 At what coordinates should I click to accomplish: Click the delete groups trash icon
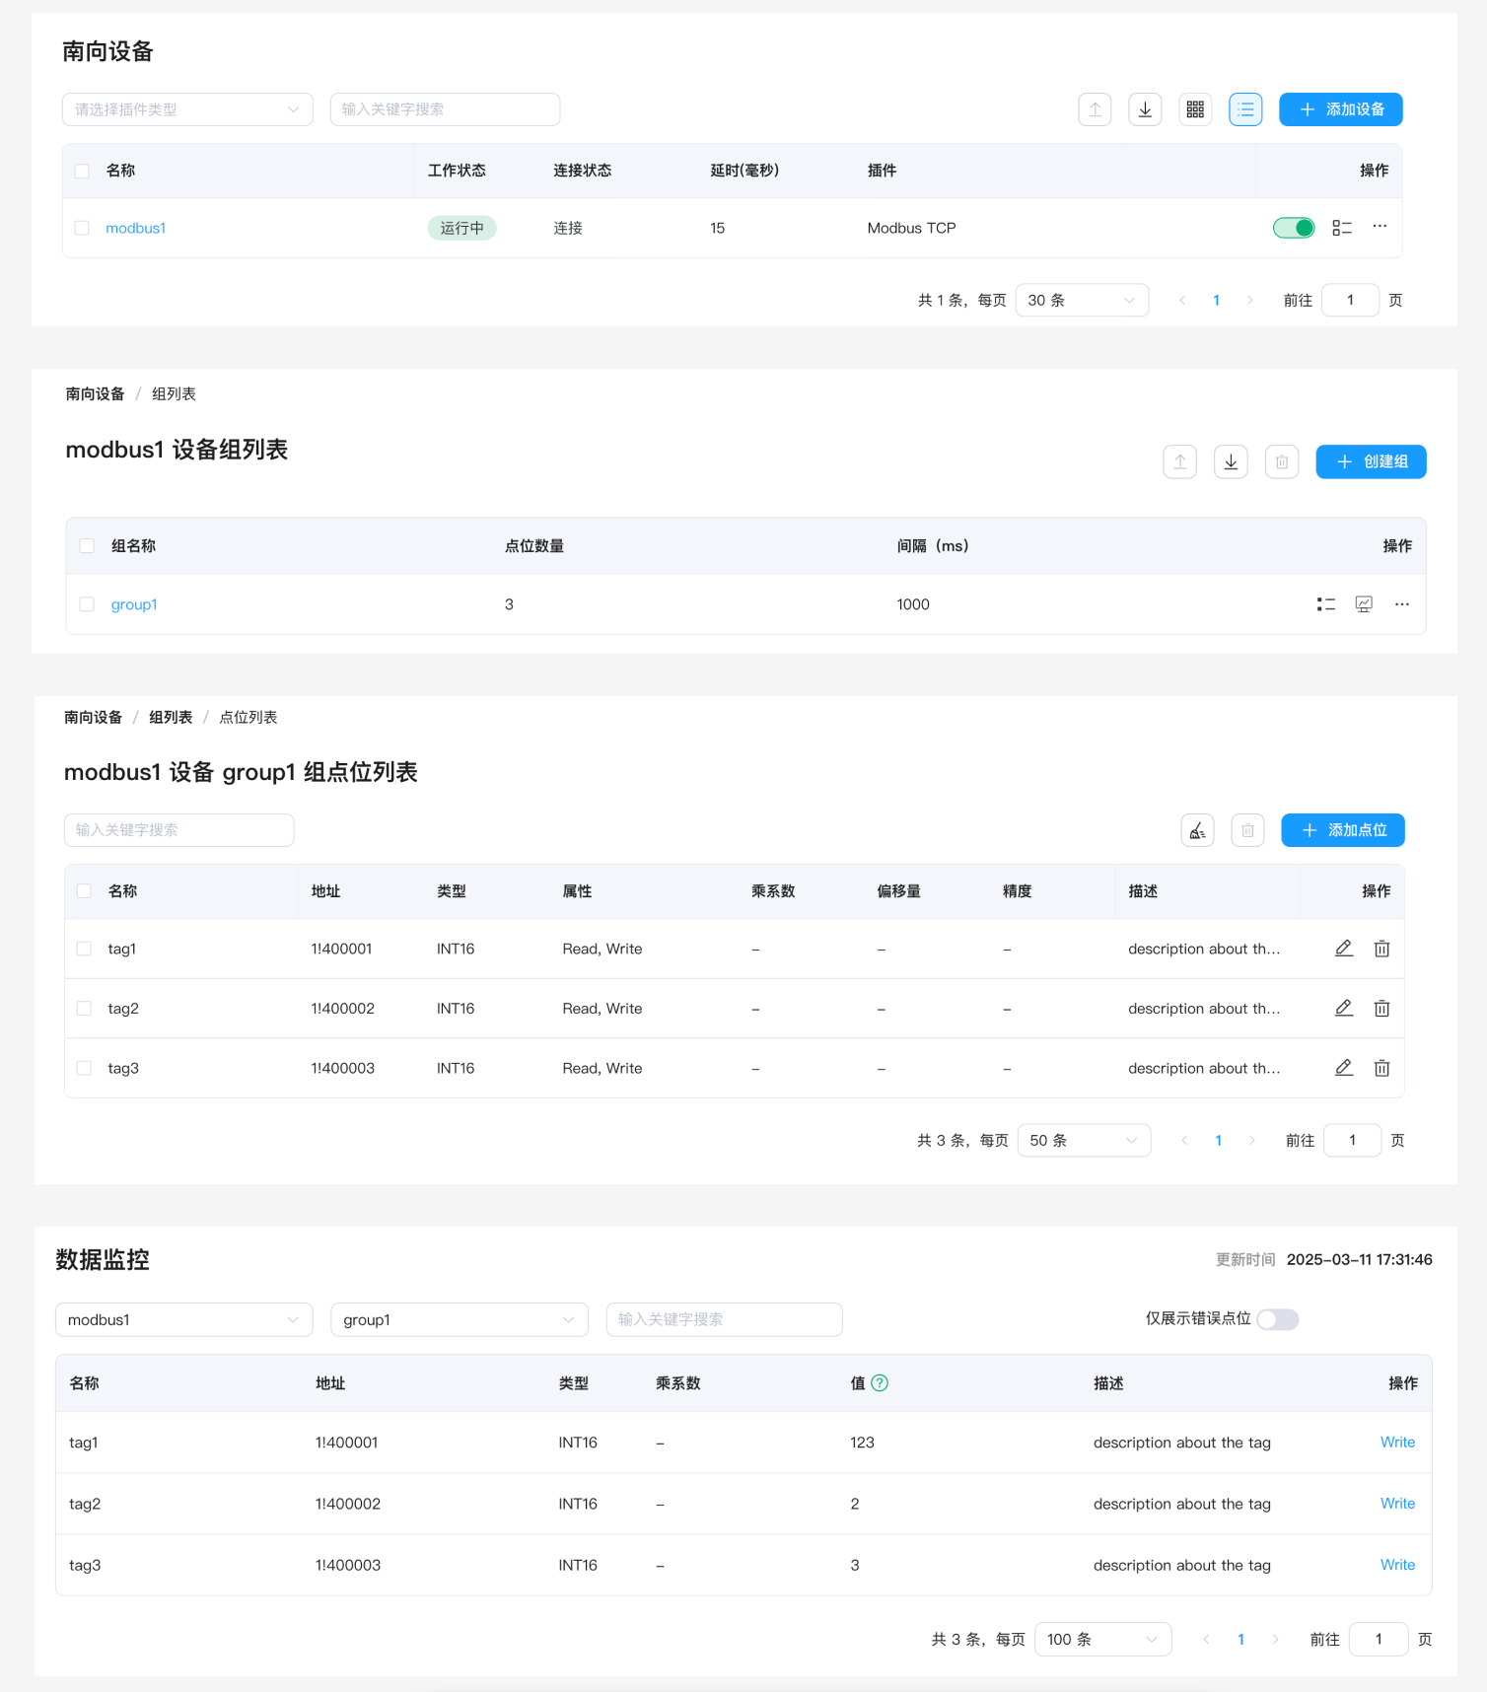click(1281, 461)
